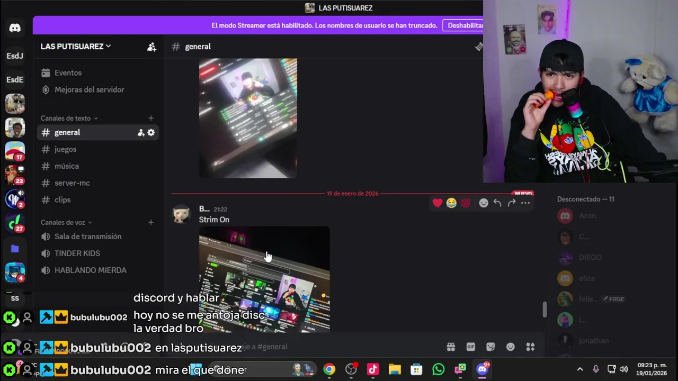Image resolution: width=678 pixels, height=381 pixels.
Task: Collapse the Canales de voz category
Action: coord(66,222)
